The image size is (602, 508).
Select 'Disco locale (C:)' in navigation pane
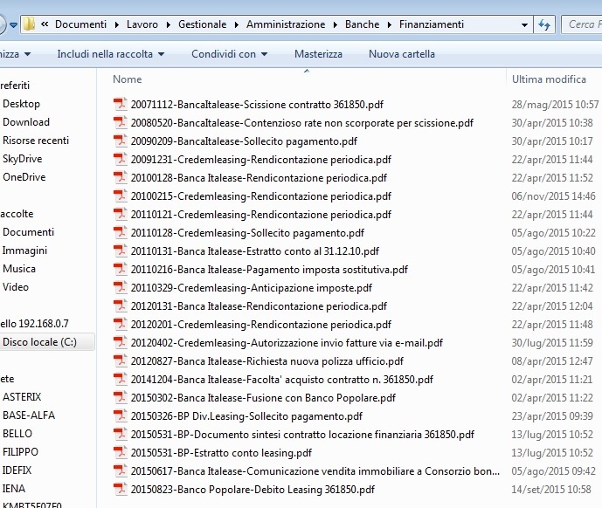(x=39, y=342)
